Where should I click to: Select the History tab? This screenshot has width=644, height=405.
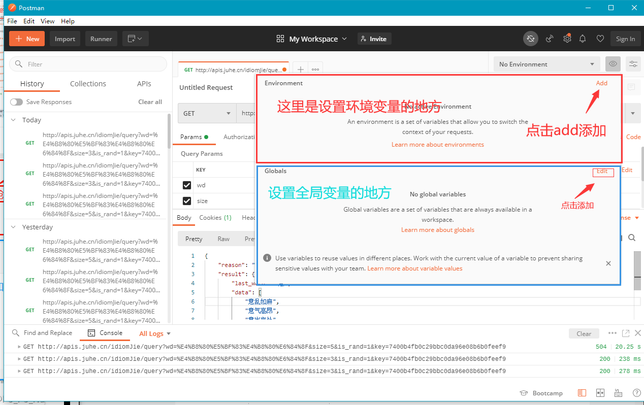point(32,84)
